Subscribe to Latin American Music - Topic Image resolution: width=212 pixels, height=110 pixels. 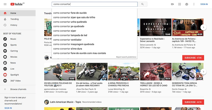pos(193,102)
